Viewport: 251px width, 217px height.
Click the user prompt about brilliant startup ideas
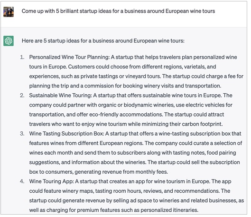[x=118, y=11]
